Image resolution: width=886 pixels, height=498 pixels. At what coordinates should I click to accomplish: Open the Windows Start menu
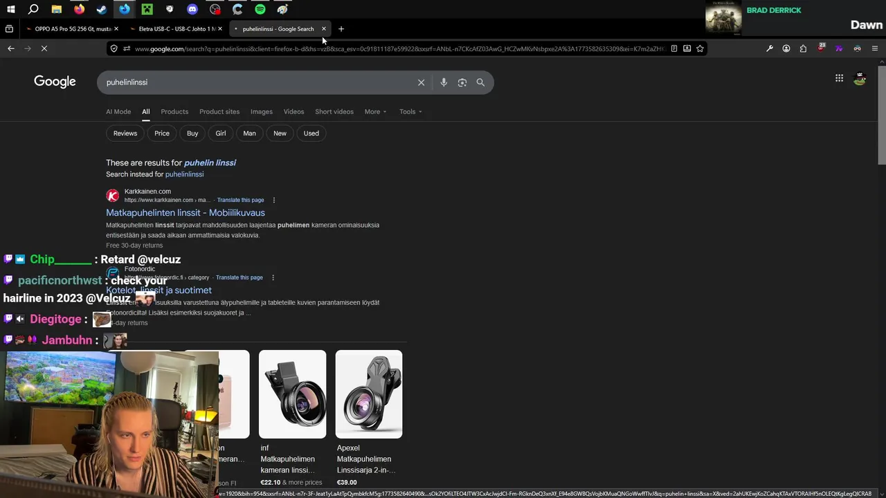(11, 9)
